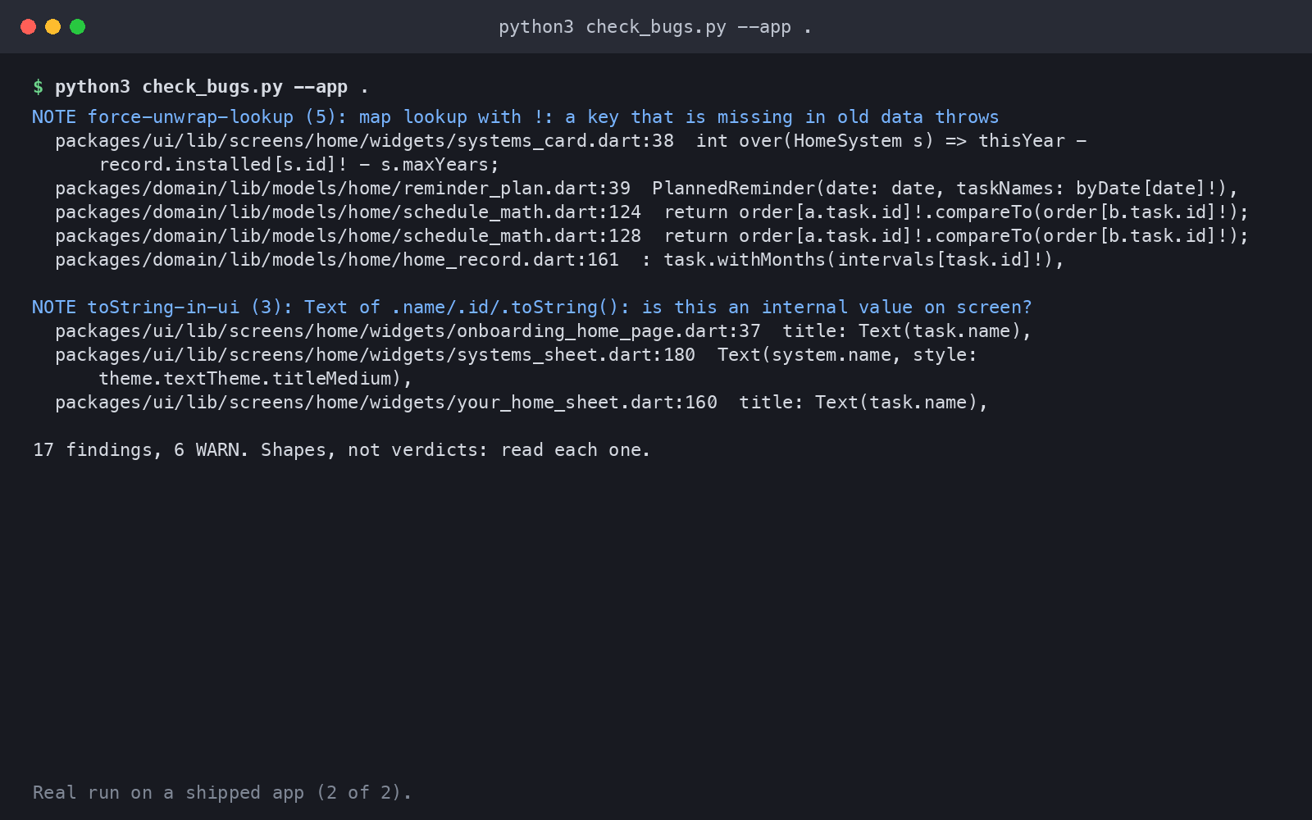Click the 'record.installed[s.id]! - s.maxYears;' continuation line
Viewport: 1312px width, 820px height.
[298, 165]
